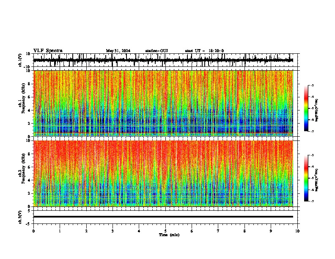Click the date "May 31, 2024" in header

[118, 51]
